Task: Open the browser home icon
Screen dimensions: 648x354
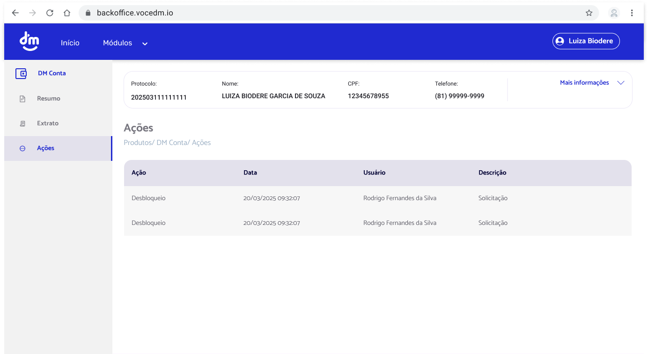Action: click(66, 13)
